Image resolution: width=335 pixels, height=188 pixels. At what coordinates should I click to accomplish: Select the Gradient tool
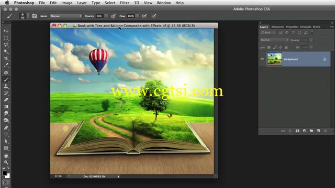(6, 107)
